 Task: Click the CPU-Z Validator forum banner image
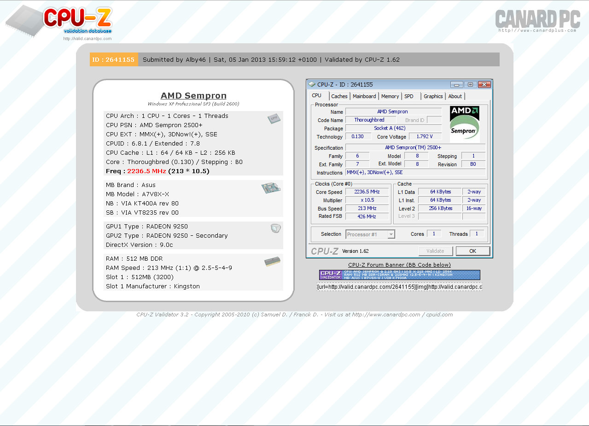pos(399,275)
